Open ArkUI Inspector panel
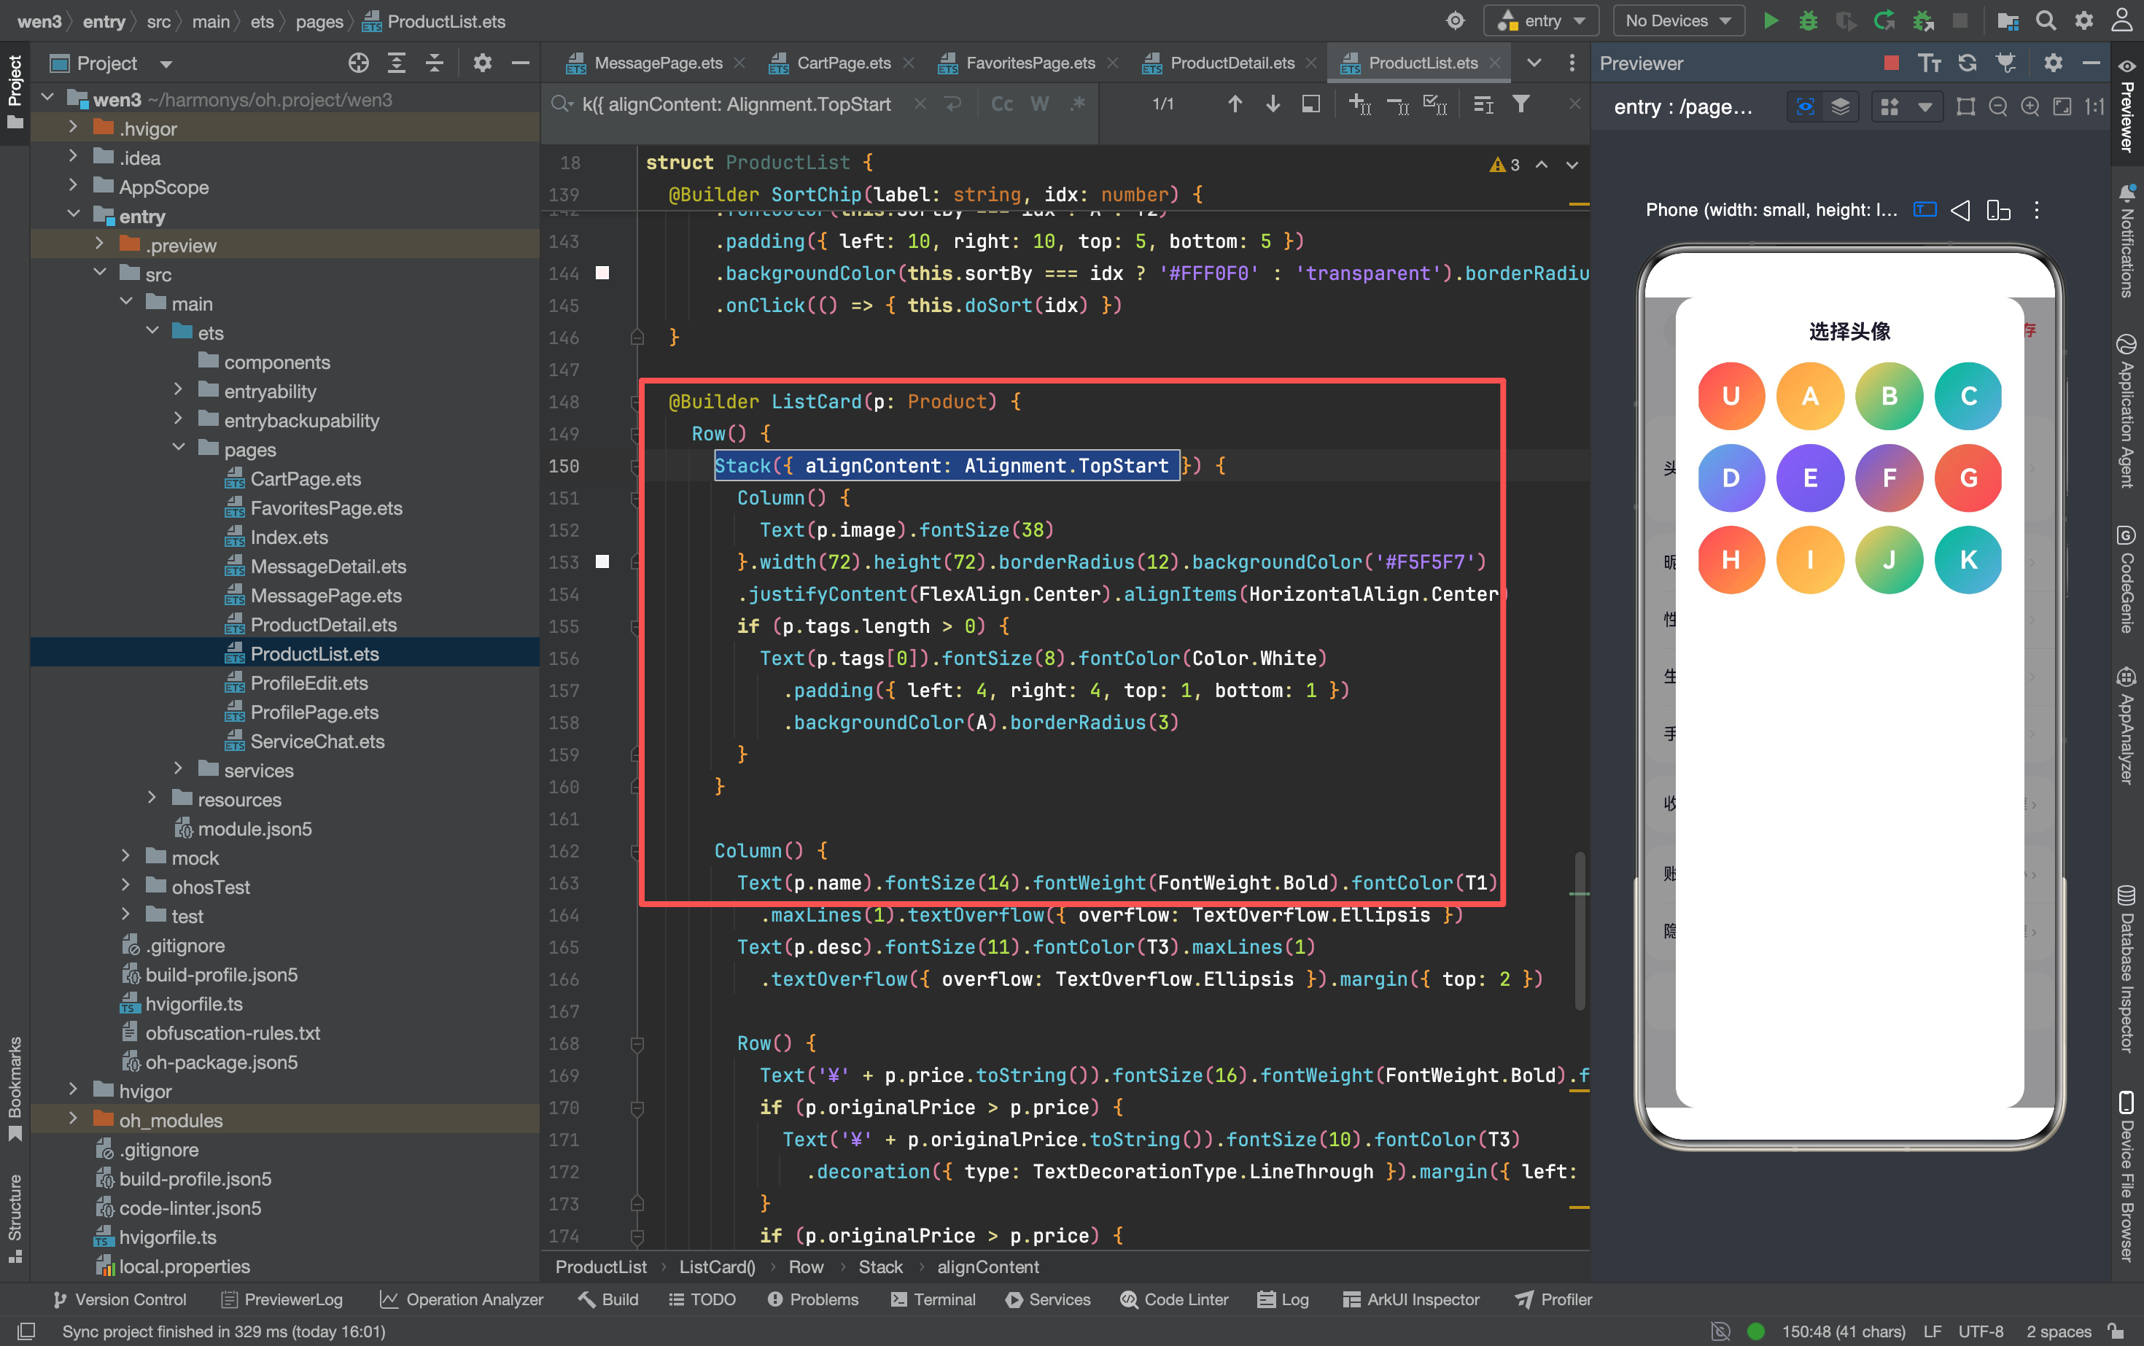This screenshot has width=2144, height=1346. [x=1410, y=1299]
